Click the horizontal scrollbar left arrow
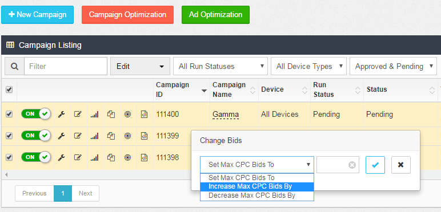441x212 pixels. coord(6,175)
